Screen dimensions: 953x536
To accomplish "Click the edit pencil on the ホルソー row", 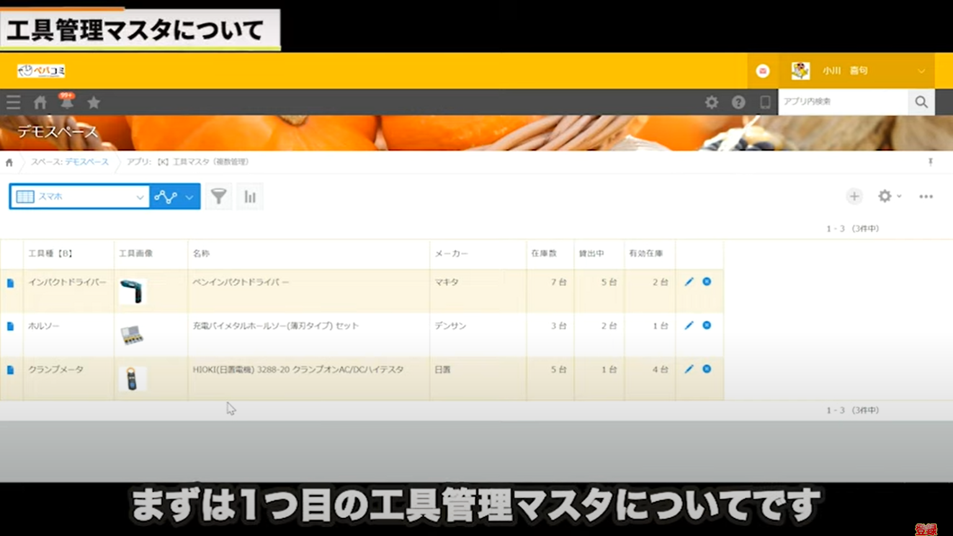I will click(688, 325).
